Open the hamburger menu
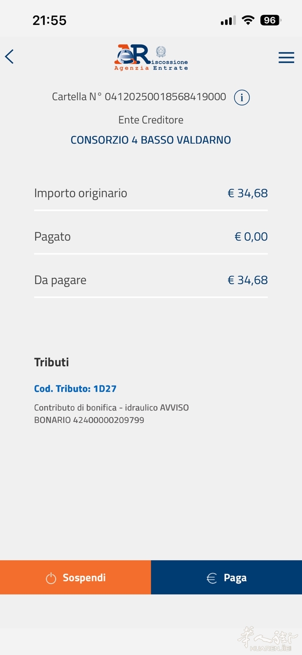The width and height of the screenshot is (302, 655). coord(286,58)
